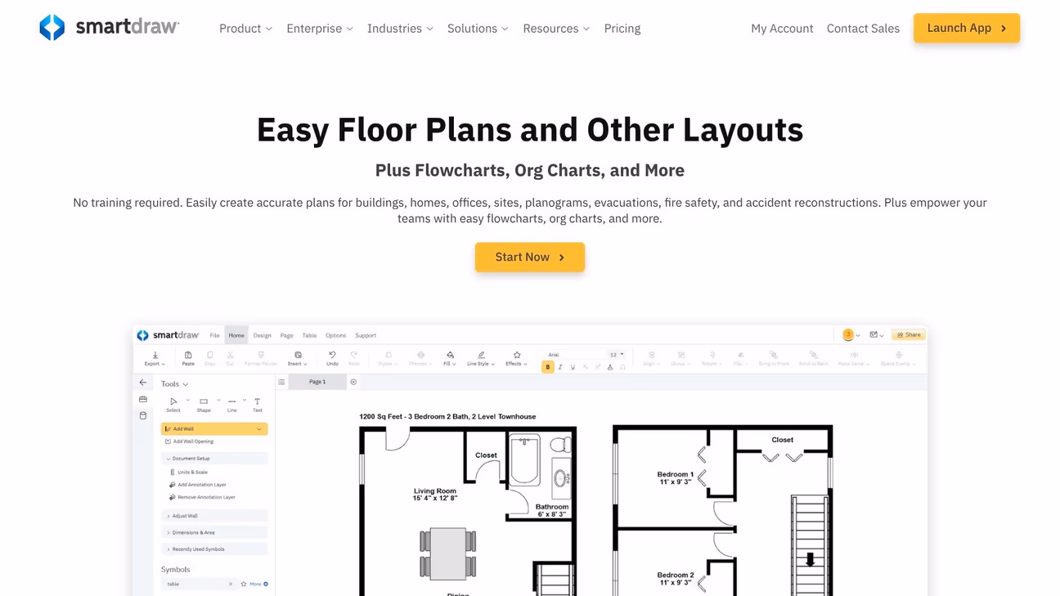Open the user avatar J account dropdown

[x=851, y=334]
